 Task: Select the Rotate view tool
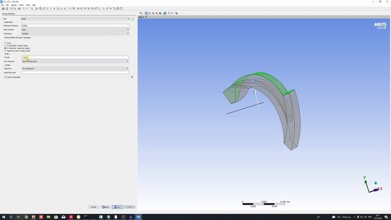pos(147,13)
